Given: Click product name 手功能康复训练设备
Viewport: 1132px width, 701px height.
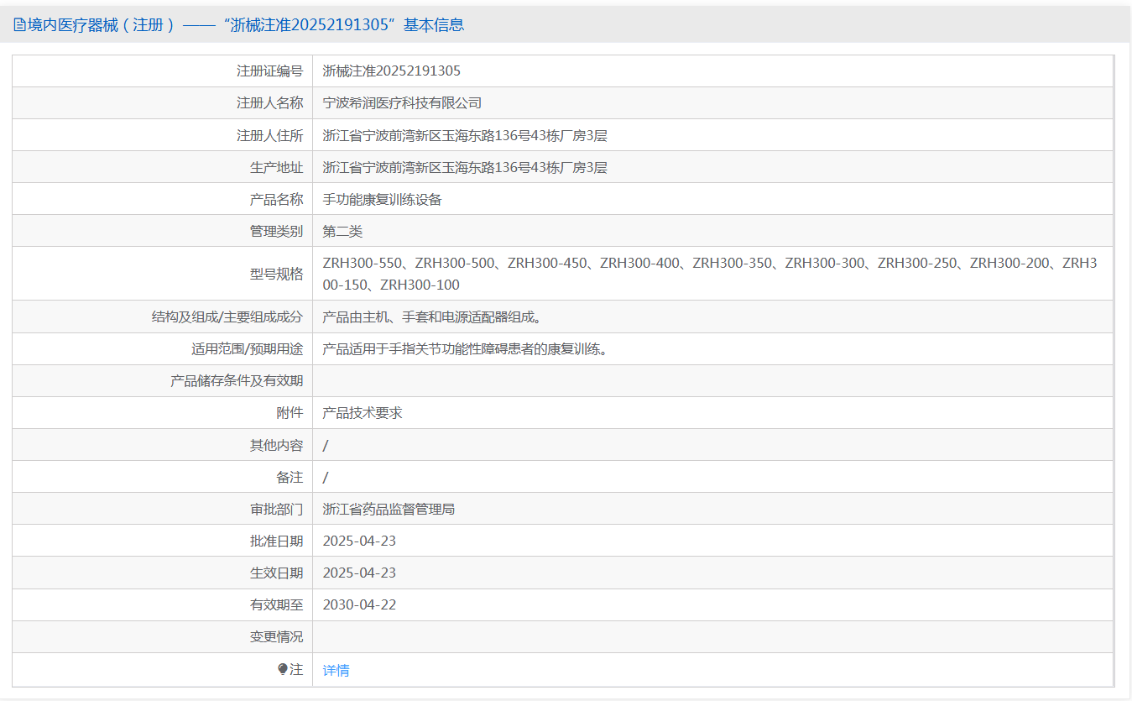Looking at the screenshot, I should (382, 199).
